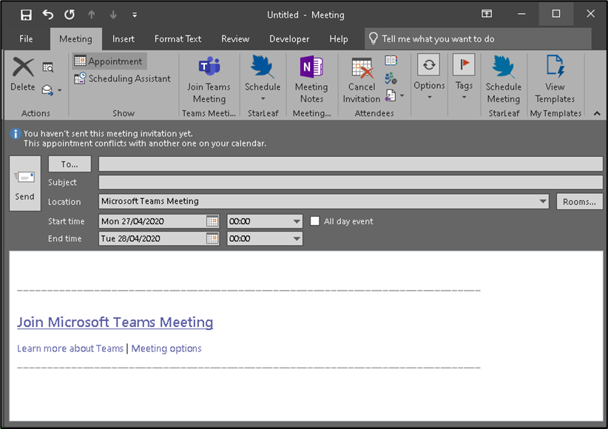Go to the next item (down arrow)
The height and width of the screenshot is (429, 608).
coord(113,15)
